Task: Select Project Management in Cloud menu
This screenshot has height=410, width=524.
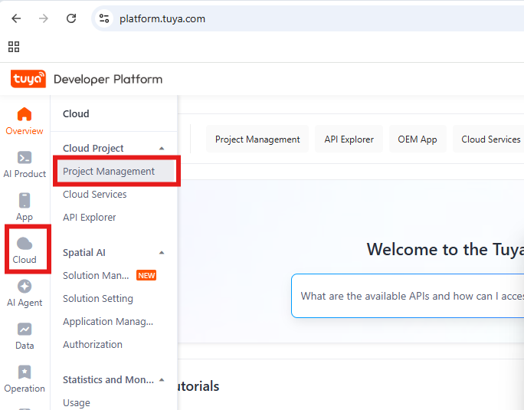Action: [x=116, y=171]
